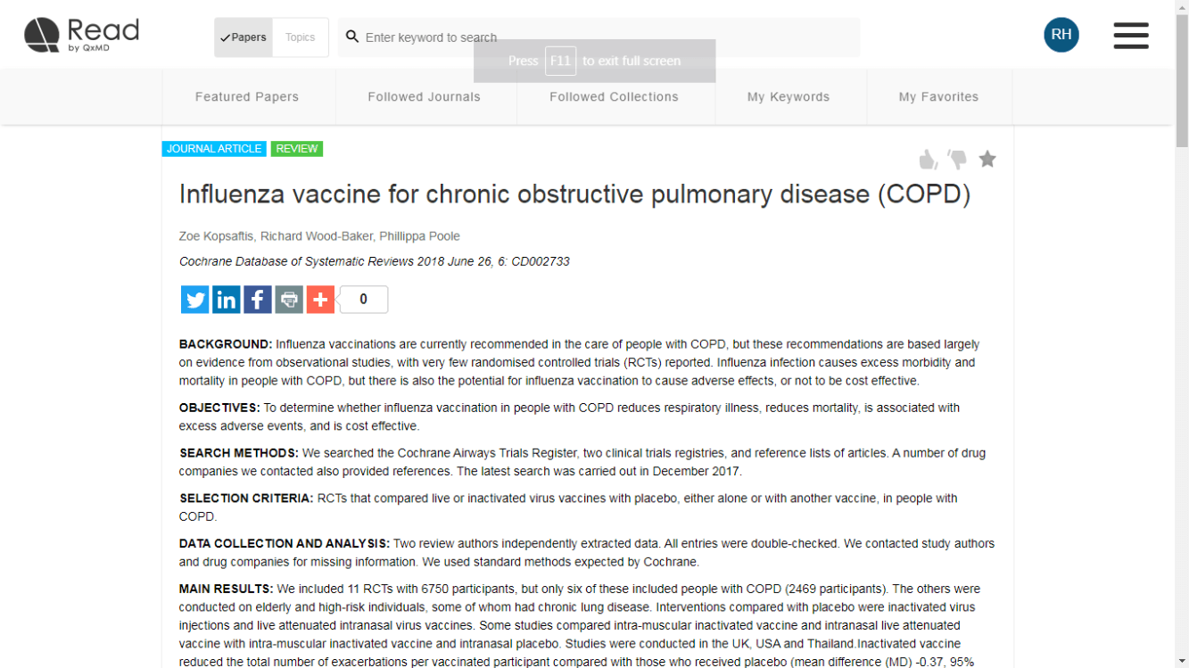Open the RH user profile avatar
This screenshot has height=668, width=1189.
click(1061, 35)
